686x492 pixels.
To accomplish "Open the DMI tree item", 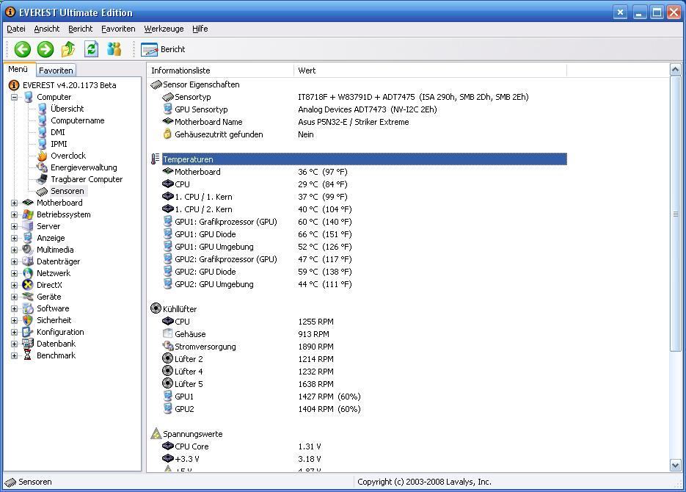I will pos(58,132).
